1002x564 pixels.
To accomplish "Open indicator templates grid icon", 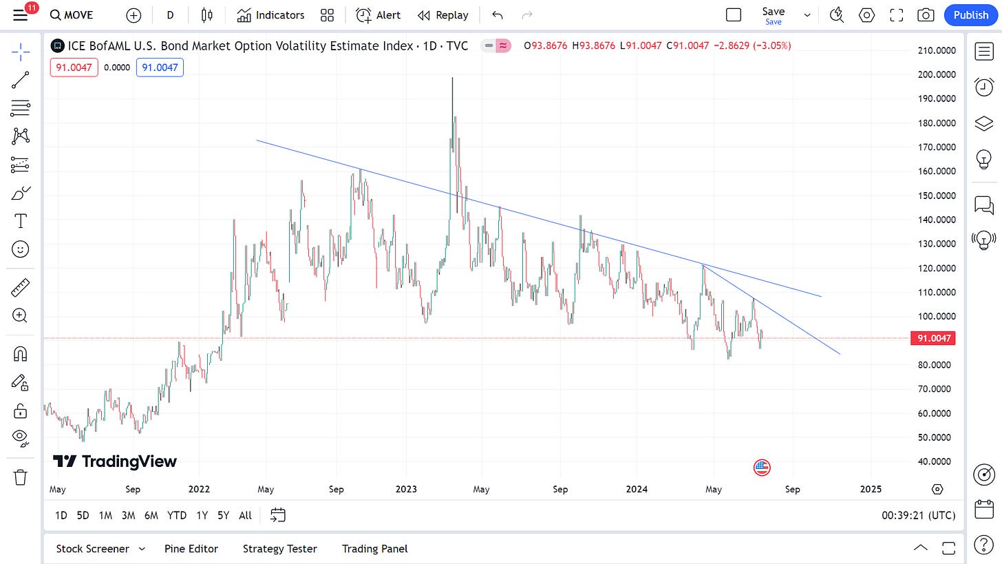I will pos(328,15).
